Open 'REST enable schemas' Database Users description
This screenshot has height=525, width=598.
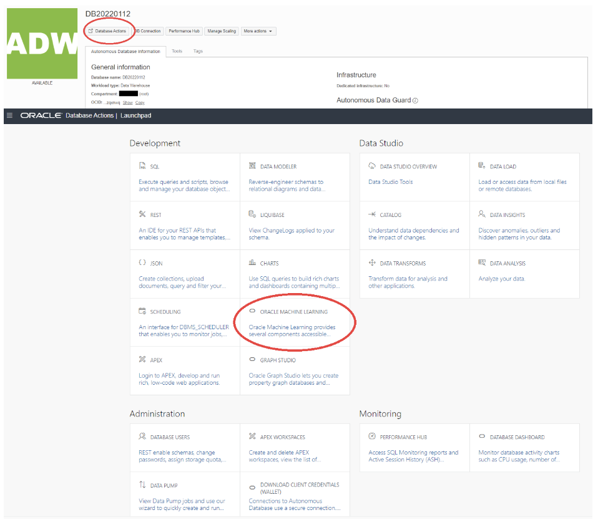coord(182,456)
